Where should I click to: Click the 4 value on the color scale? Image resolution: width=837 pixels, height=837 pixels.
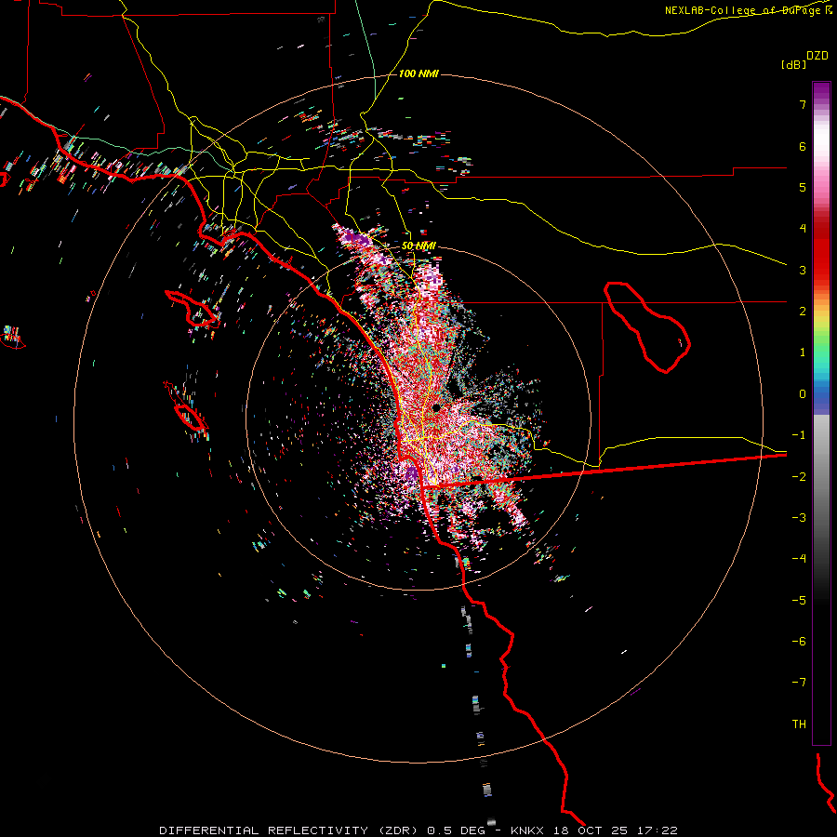coord(803,229)
